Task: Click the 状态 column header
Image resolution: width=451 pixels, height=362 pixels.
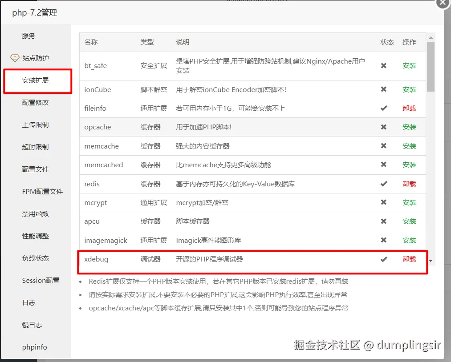Action: point(387,42)
